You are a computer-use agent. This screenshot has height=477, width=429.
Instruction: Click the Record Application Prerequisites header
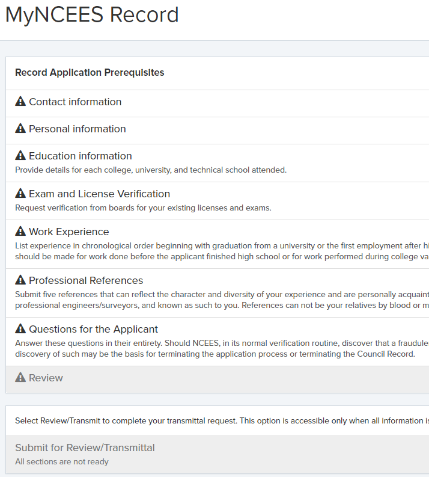pos(90,72)
